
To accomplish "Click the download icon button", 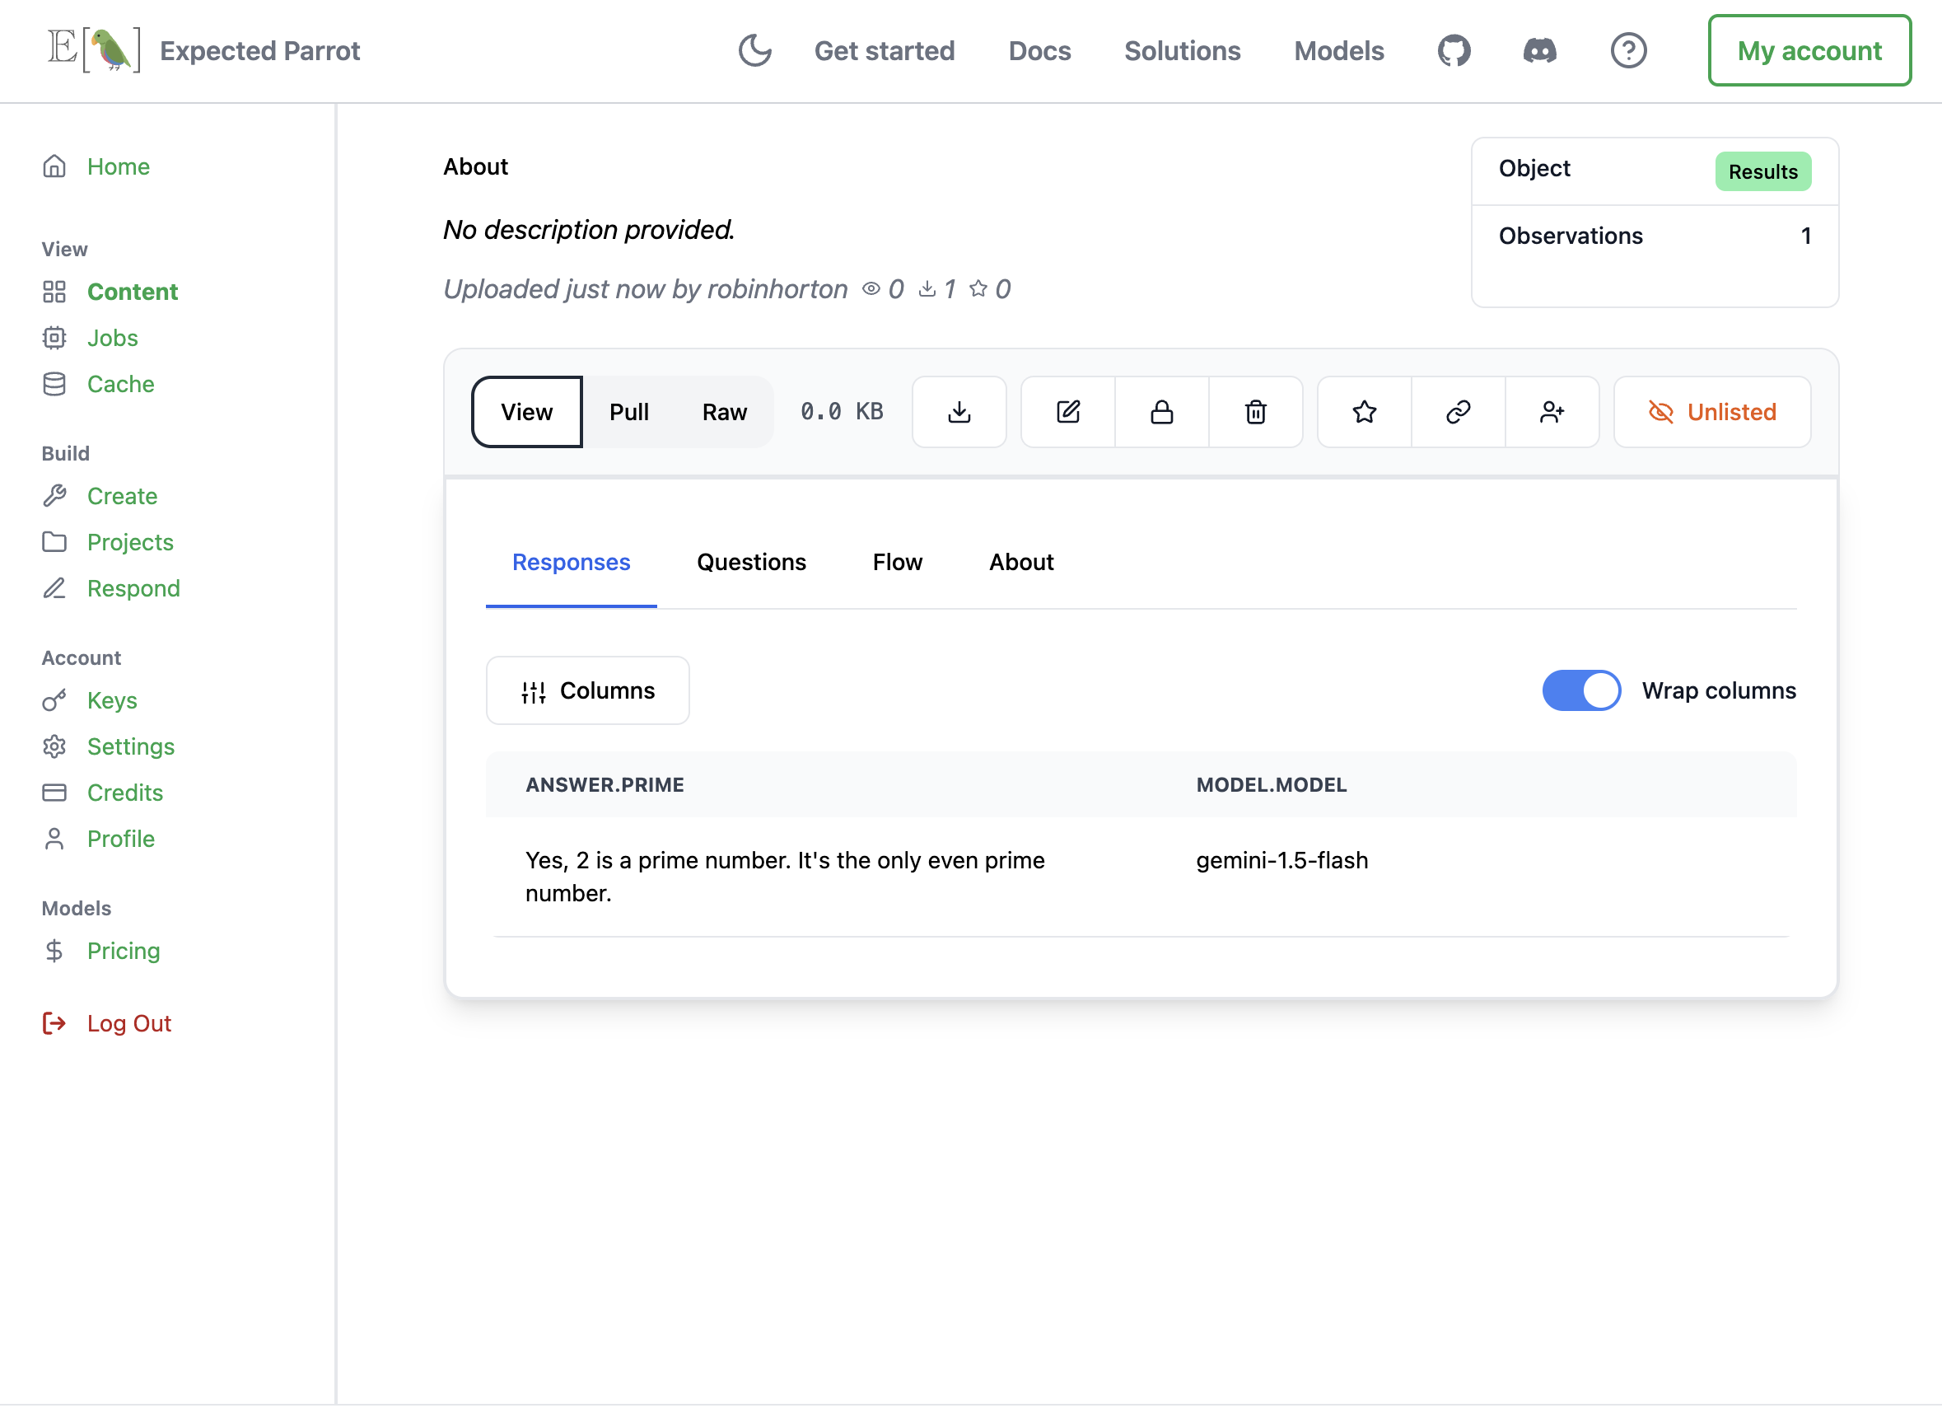I will point(959,411).
